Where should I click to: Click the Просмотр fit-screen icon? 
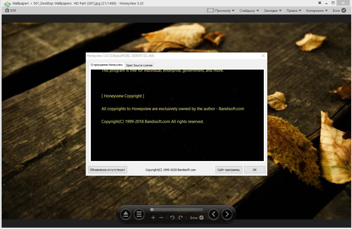click(x=211, y=11)
